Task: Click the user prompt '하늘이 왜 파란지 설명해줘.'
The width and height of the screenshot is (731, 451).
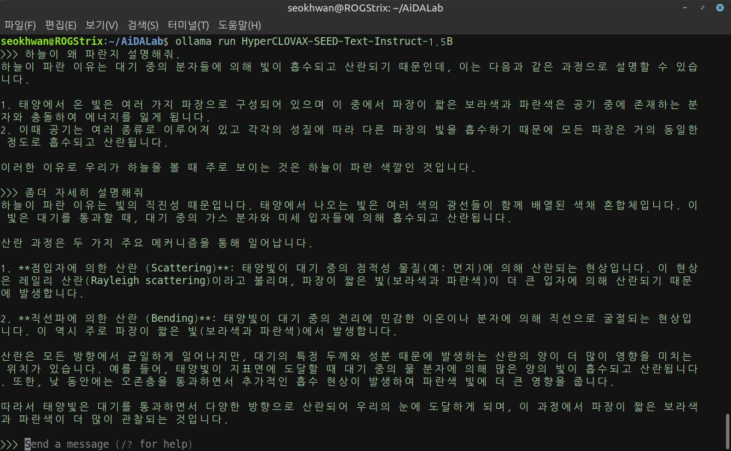Action: [x=103, y=54]
